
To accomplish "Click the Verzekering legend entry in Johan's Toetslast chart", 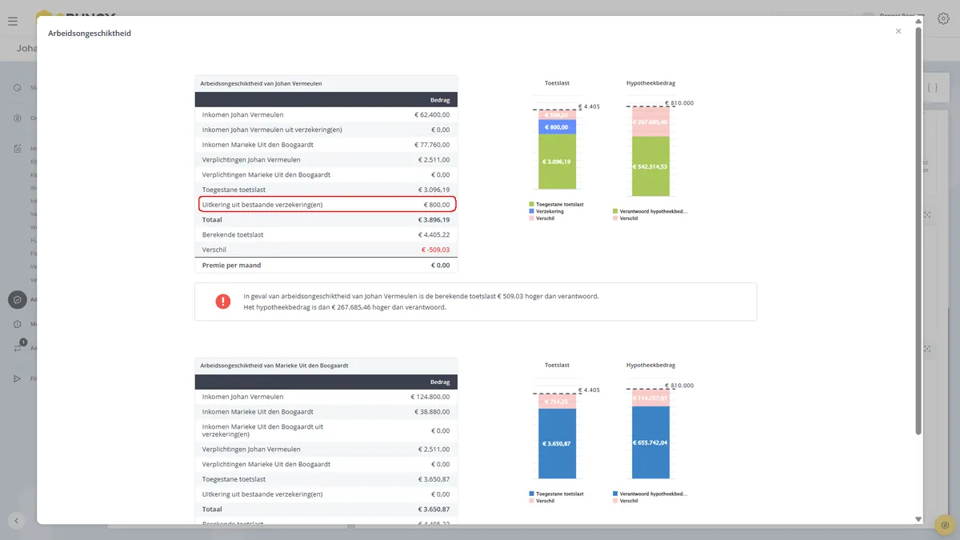I will pos(545,211).
